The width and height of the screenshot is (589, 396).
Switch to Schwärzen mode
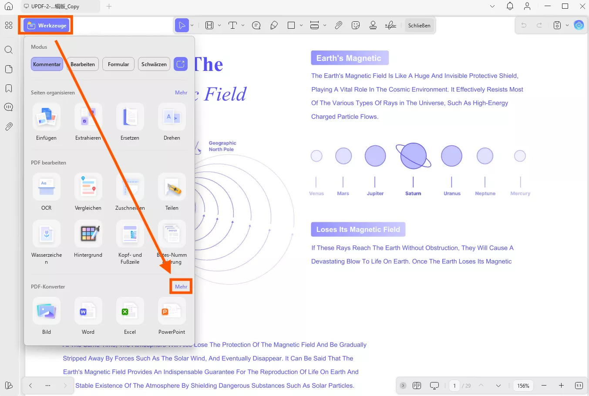(154, 64)
